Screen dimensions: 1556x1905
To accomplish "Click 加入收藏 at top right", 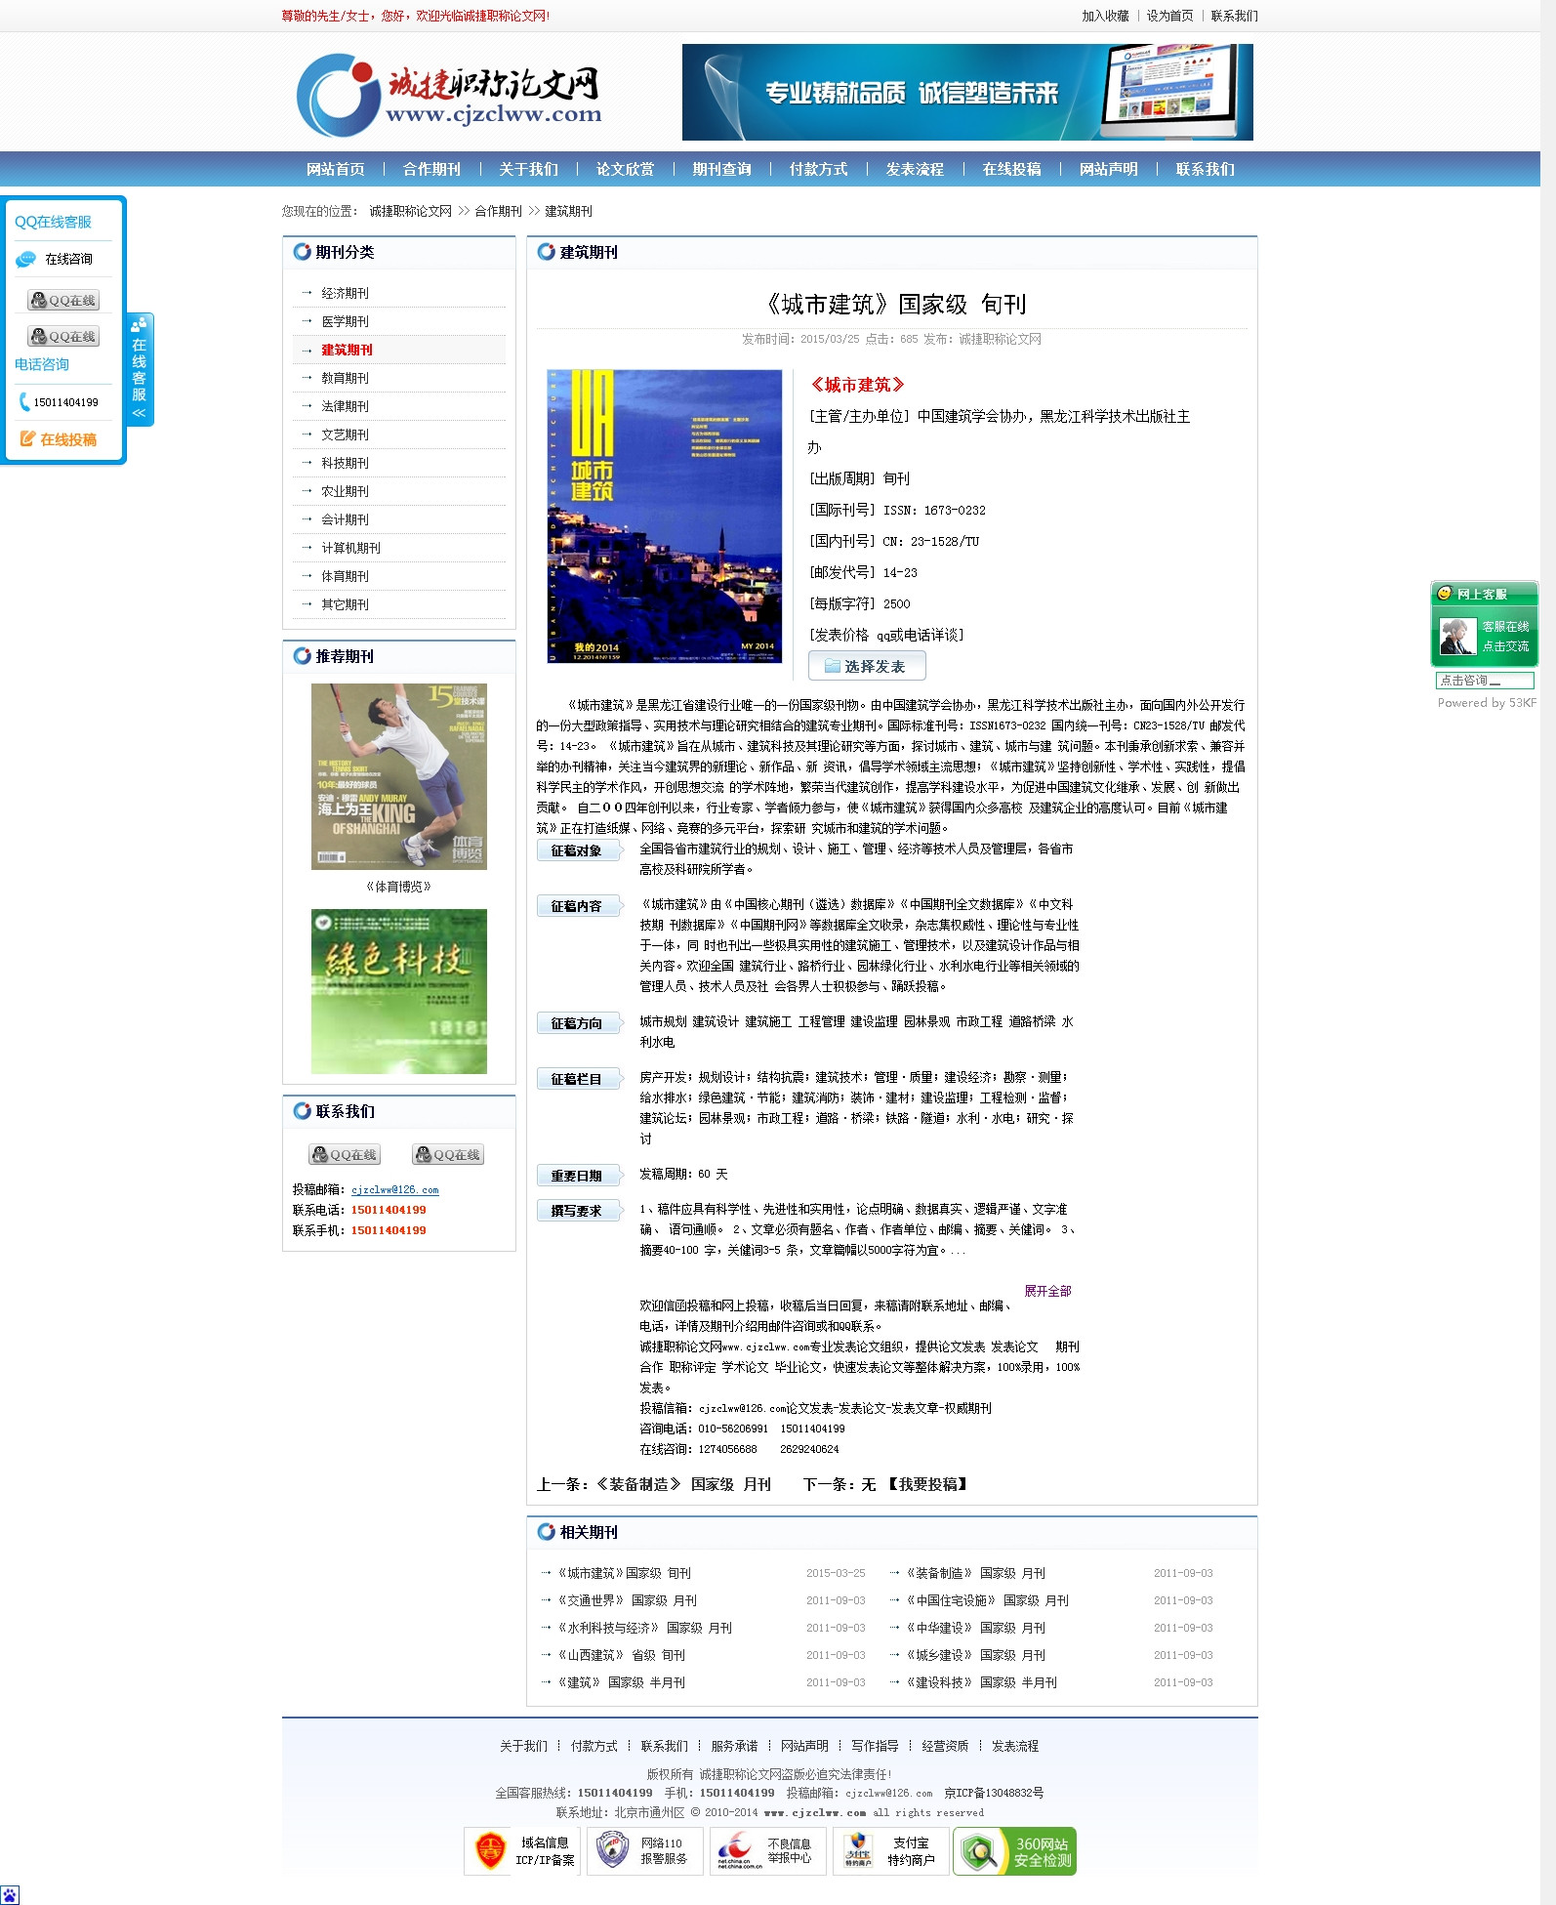I will [x=1105, y=16].
